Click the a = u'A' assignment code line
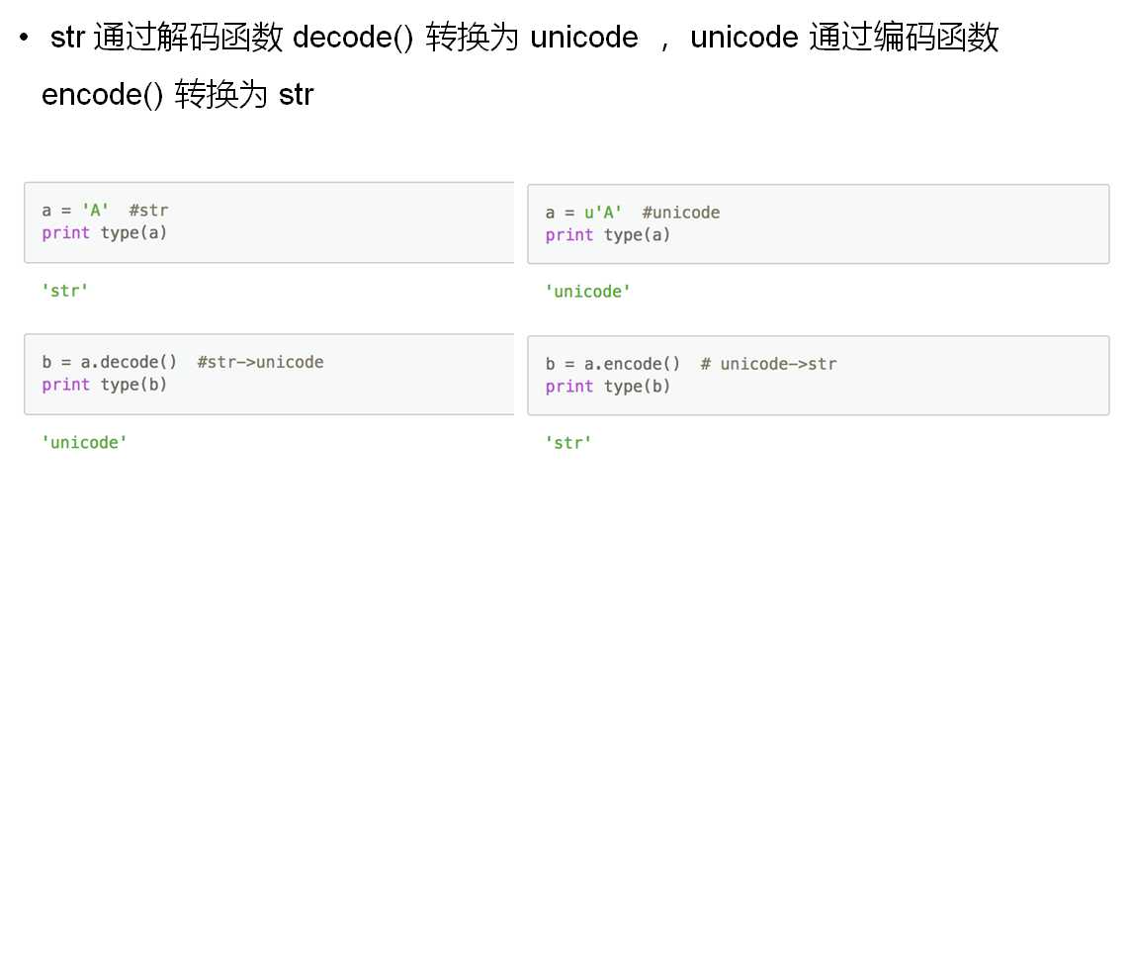This screenshot has height=964, width=1131. [x=584, y=213]
